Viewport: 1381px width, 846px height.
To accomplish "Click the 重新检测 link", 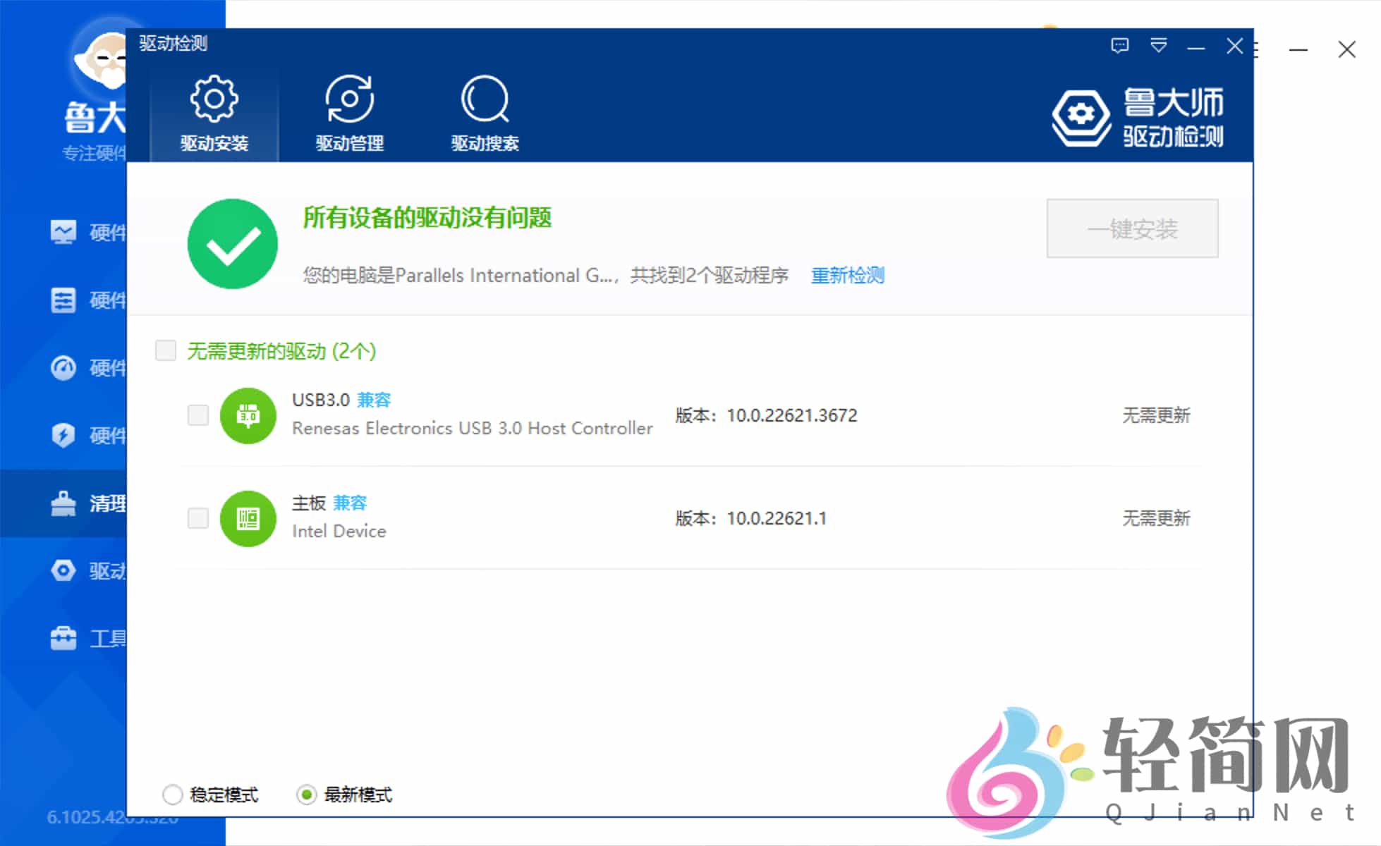I will tap(848, 276).
